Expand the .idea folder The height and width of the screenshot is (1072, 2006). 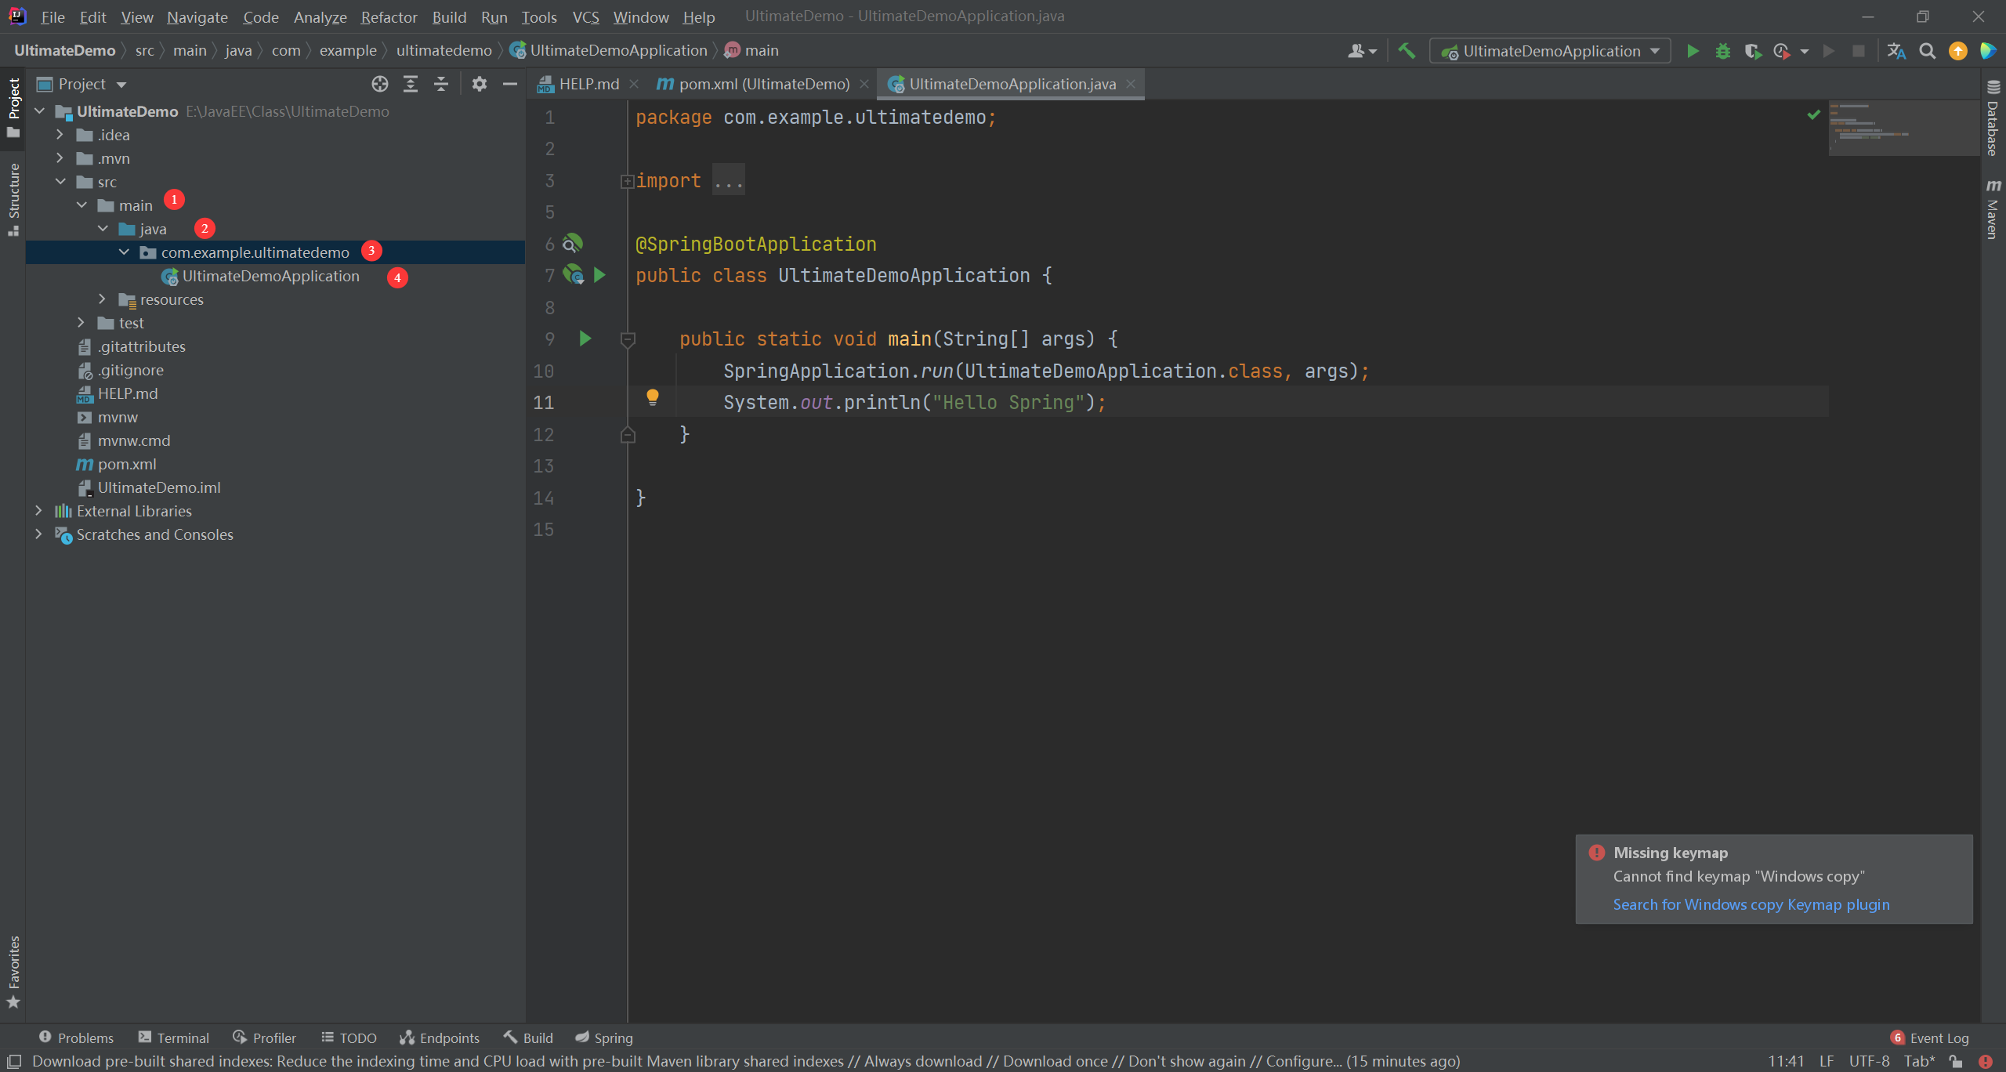tap(60, 135)
